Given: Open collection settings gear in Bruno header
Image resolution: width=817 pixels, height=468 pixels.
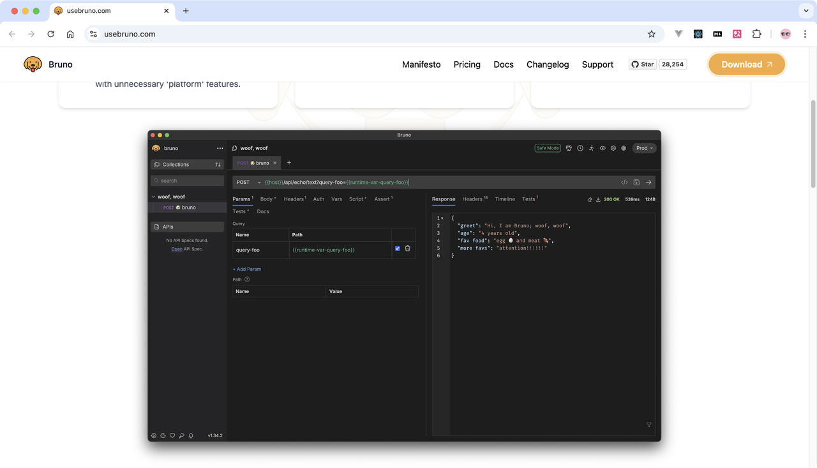Looking at the screenshot, I should coord(613,148).
